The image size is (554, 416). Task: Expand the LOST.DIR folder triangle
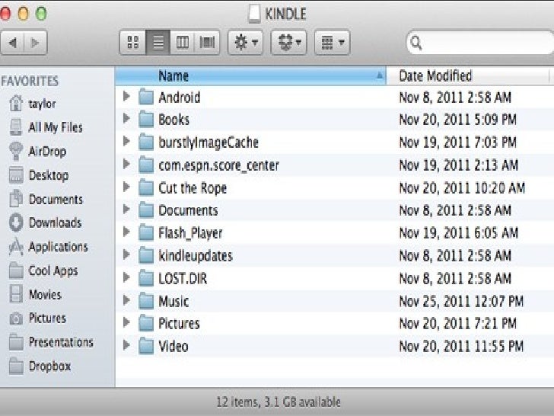click(x=126, y=277)
